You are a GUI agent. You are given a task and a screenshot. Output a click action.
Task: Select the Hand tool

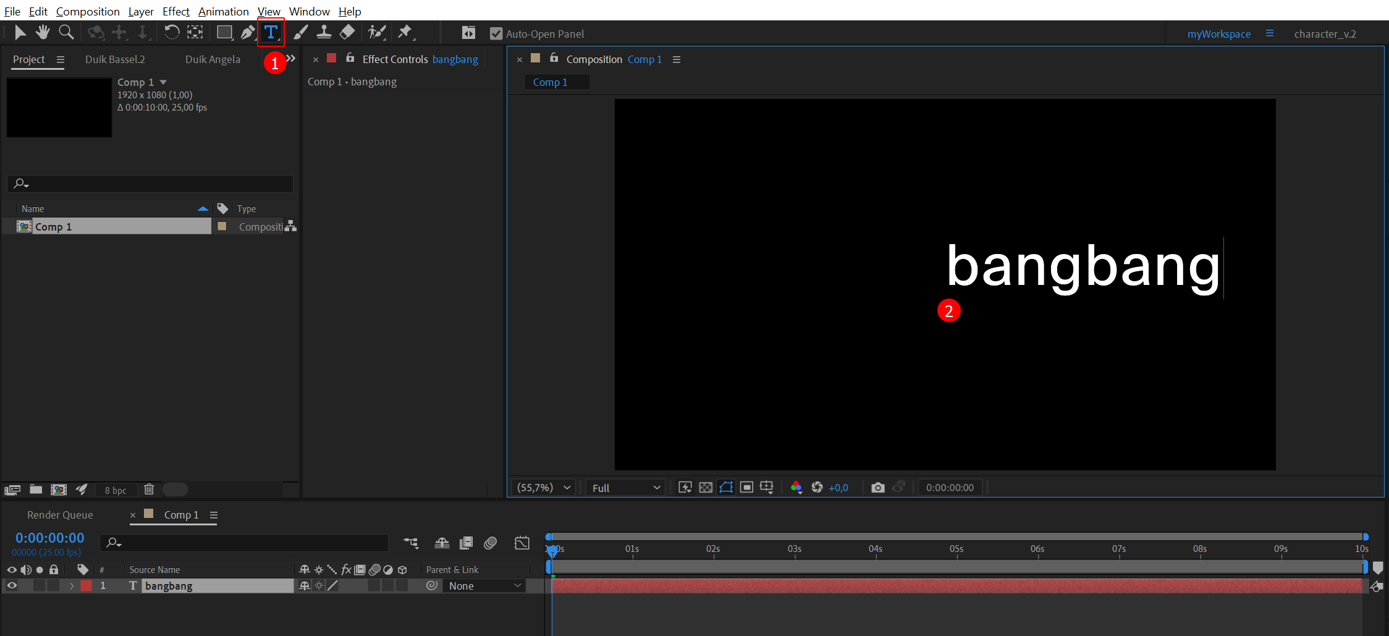[x=43, y=32]
